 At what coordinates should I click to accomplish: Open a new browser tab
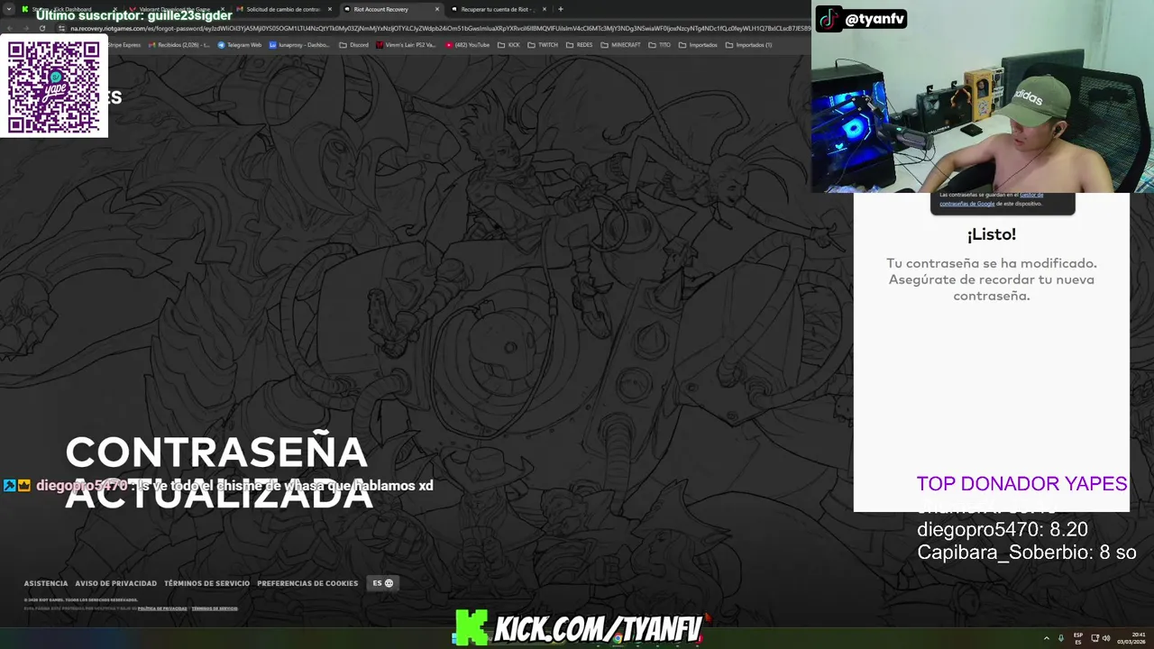(x=561, y=9)
